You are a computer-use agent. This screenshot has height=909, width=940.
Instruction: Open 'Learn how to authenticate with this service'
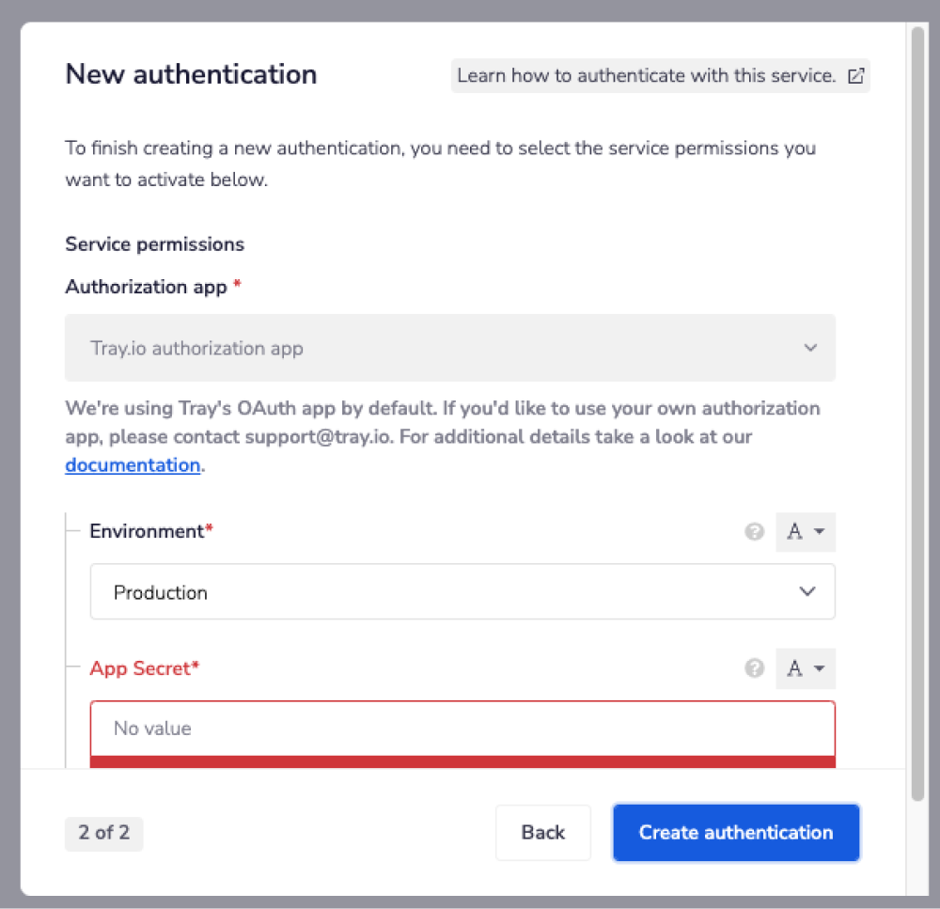pyautogui.click(x=650, y=75)
